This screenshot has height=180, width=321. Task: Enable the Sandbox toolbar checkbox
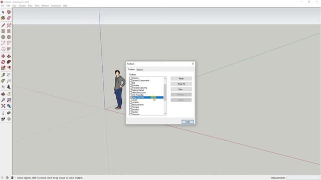tap(130, 109)
